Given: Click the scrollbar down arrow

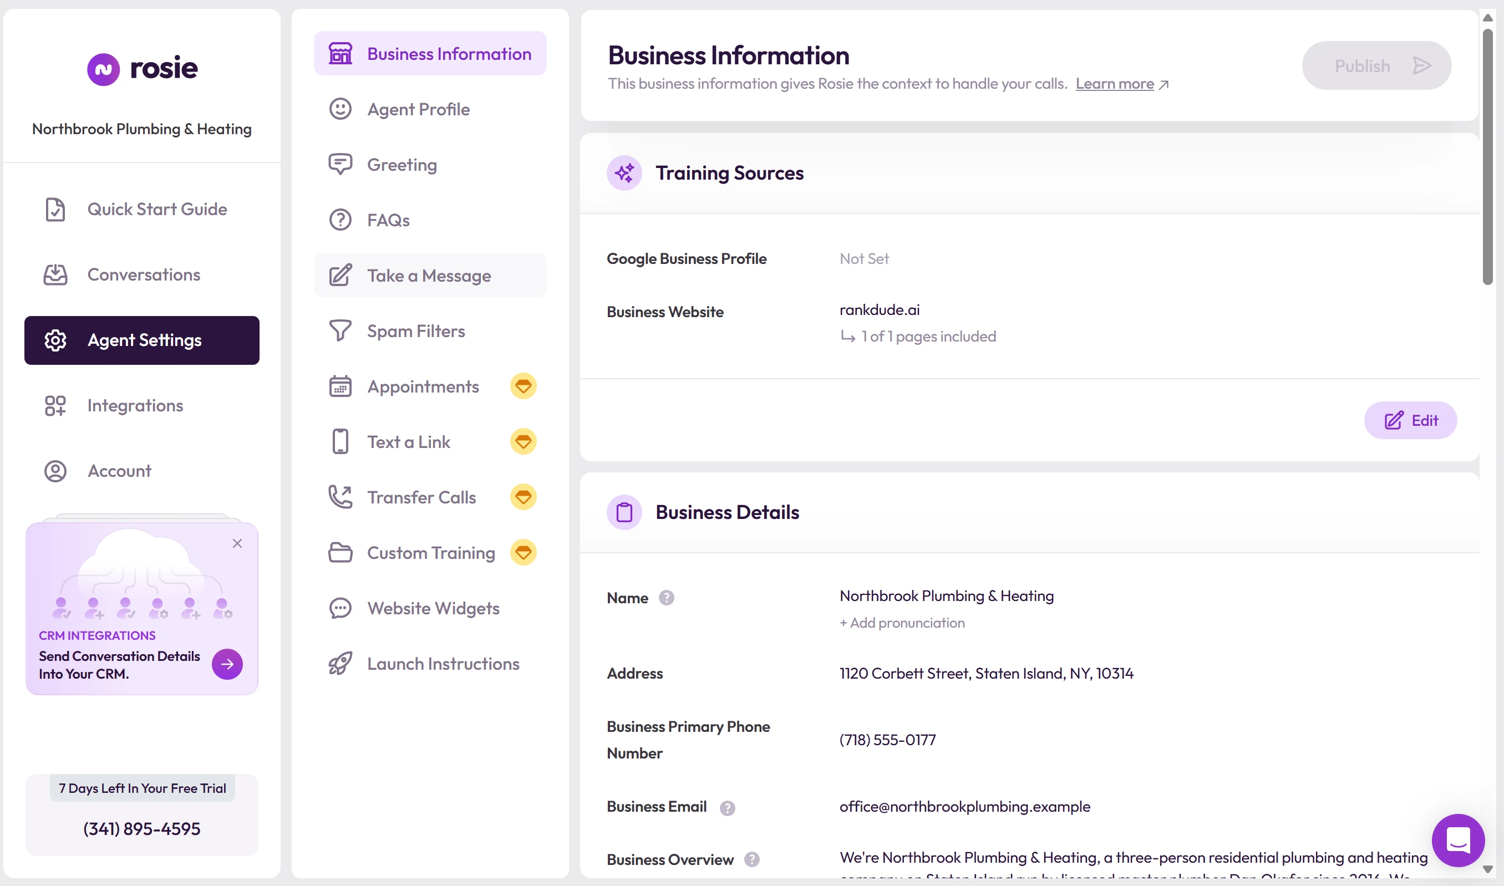Looking at the screenshot, I should point(1487,870).
